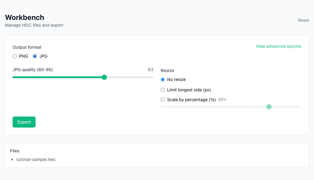Click the JPG quality (60-95) label
The image size is (314, 180).
33,70
